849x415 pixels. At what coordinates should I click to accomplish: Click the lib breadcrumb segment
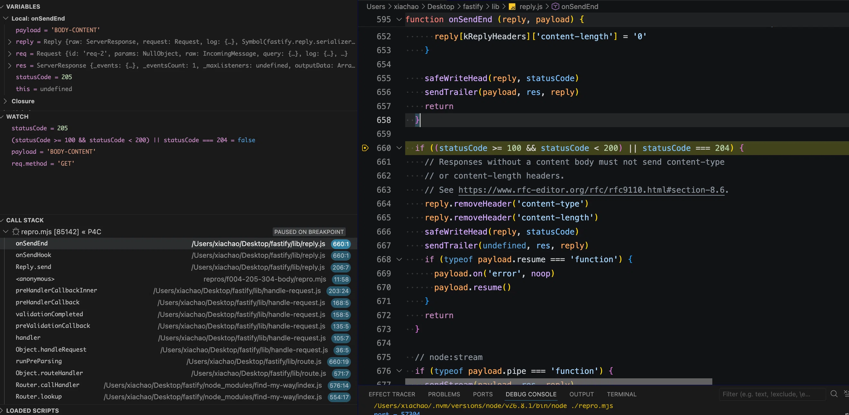coord(495,6)
